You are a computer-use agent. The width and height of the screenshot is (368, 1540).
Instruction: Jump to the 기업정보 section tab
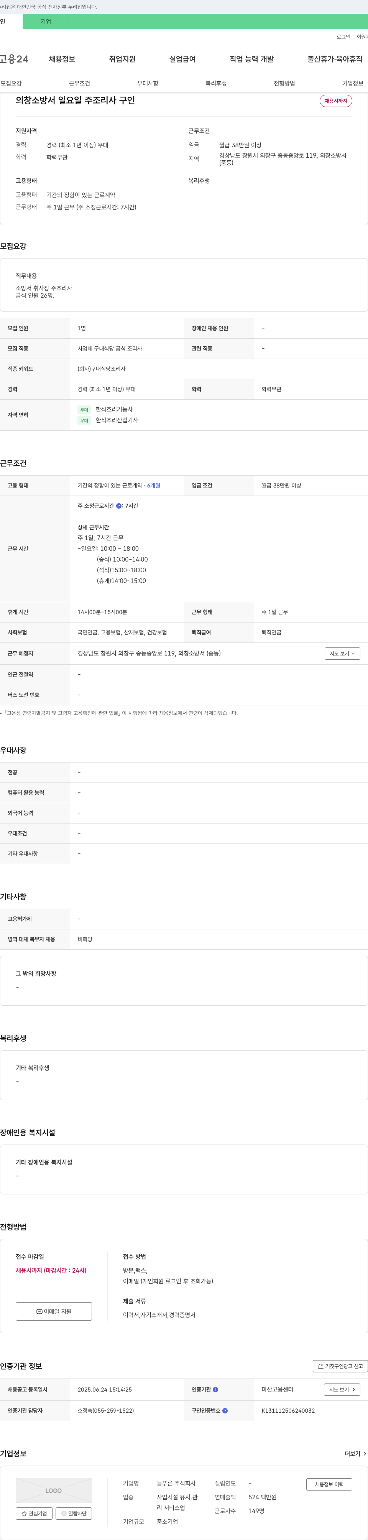coord(352,83)
